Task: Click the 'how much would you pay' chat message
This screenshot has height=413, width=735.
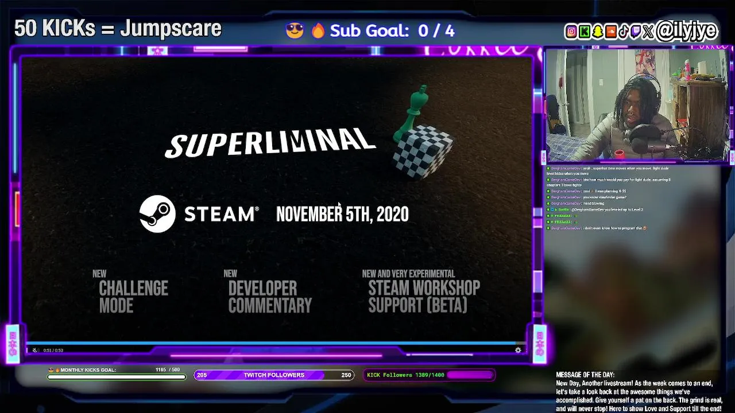Action: pos(609,182)
